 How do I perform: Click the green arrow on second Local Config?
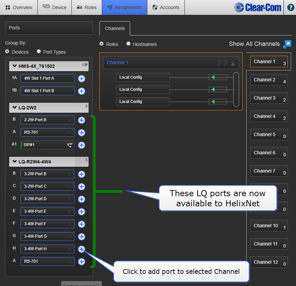(x=213, y=89)
